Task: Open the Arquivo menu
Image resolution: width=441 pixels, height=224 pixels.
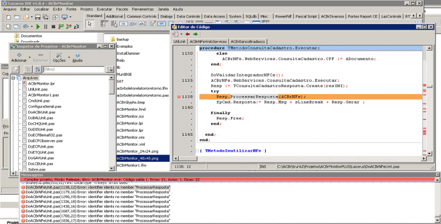Action: coord(9,9)
